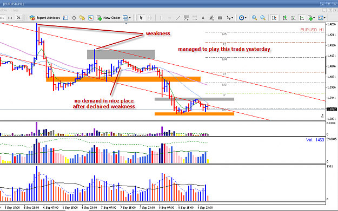Viewport: 338px width, 211px height.
Task: Click 'no demand in nice place' chart label
Action: pos(104,101)
